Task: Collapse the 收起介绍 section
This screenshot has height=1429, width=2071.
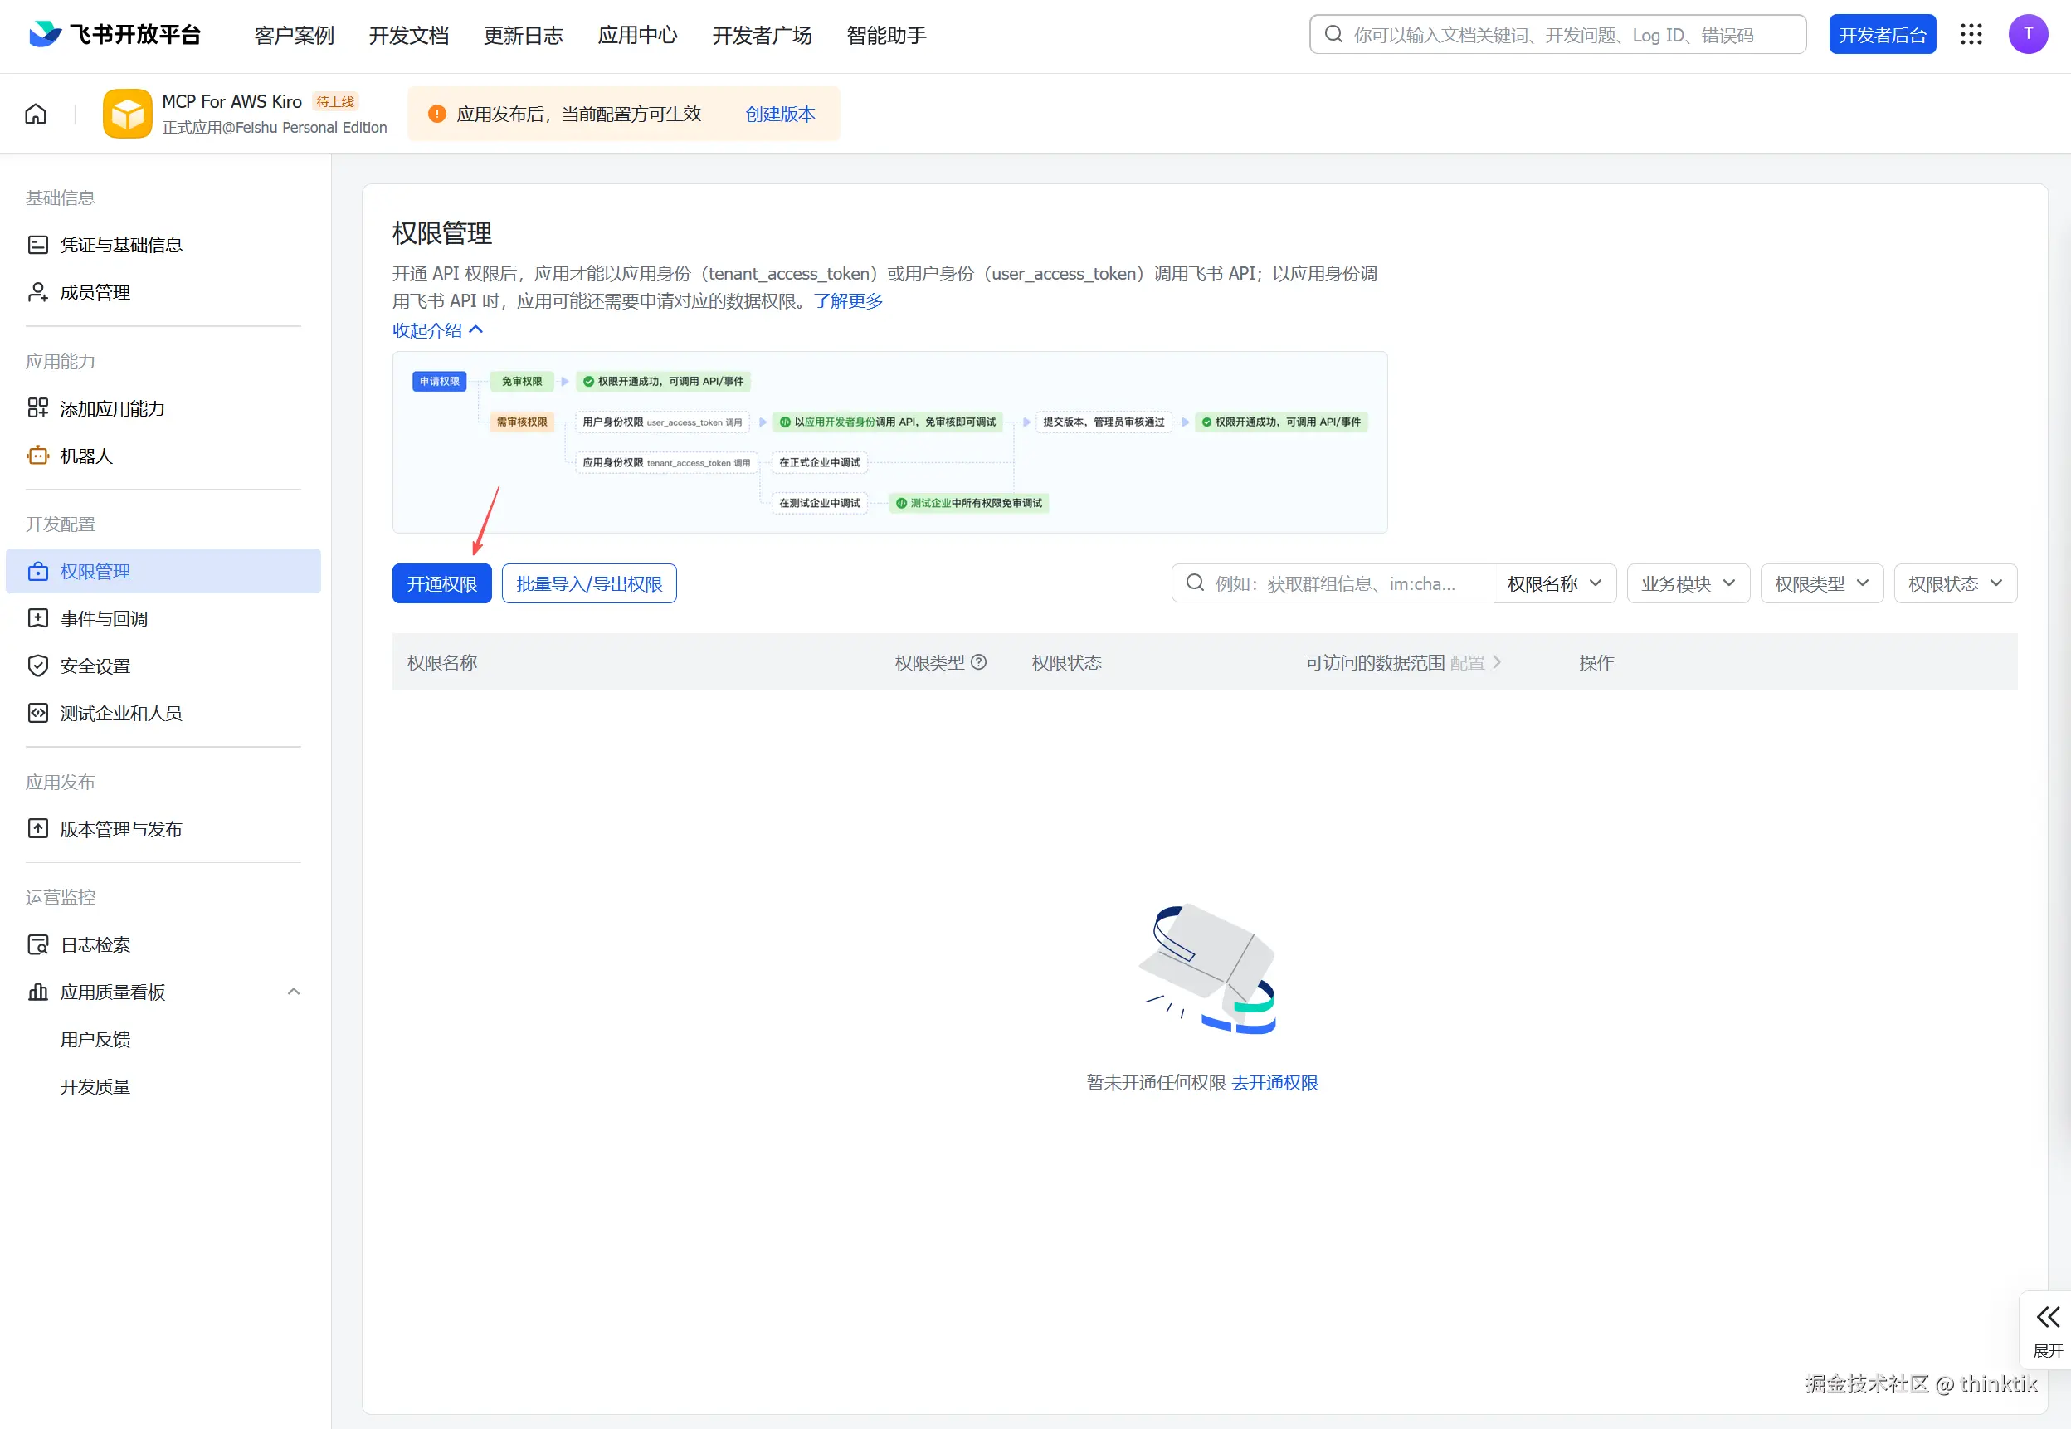Action: point(436,330)
